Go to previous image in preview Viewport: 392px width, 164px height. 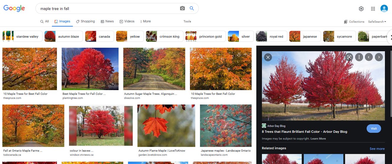(369, 57)
